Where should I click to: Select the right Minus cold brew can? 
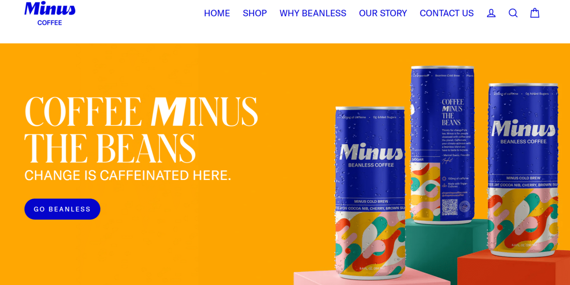coord(523,170)
